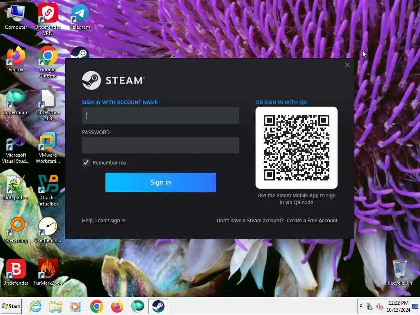Viewport: 420px width, 315px height.
Task: Select Microsoft Visual Studio desktop shortcut
Action: pyautogui.click(x=16, y=150)
